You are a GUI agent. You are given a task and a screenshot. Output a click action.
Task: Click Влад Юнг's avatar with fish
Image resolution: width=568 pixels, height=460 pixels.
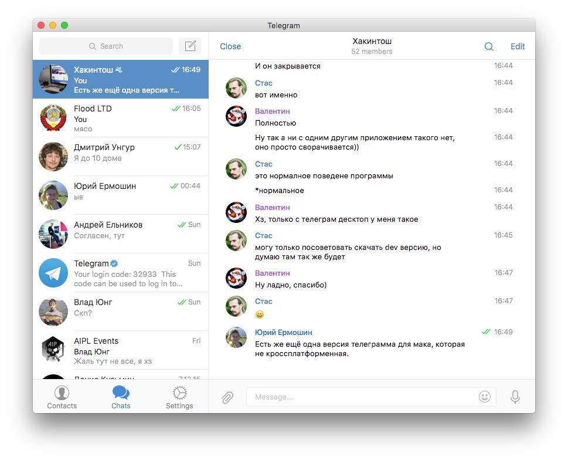[53, 312]
